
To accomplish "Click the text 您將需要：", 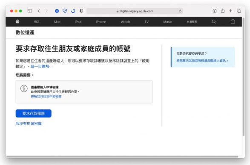I will click(x=25, y=75).
